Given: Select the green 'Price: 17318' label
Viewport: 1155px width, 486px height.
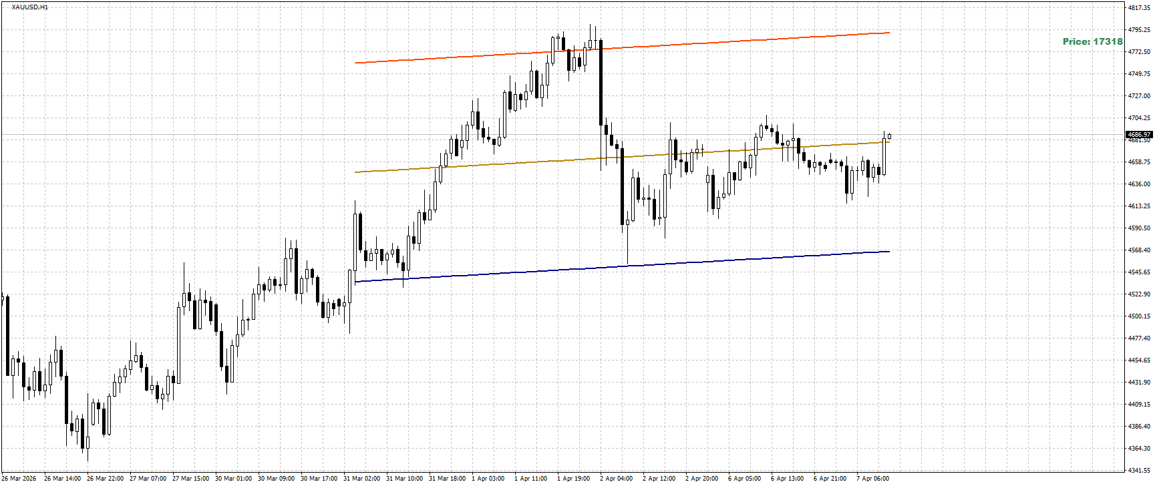Looking at the screenshot, I should 1093,41.
